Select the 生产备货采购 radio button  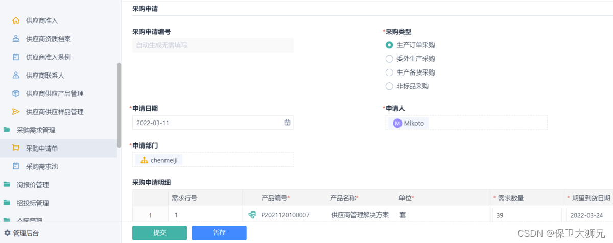(x=389, y=72)
